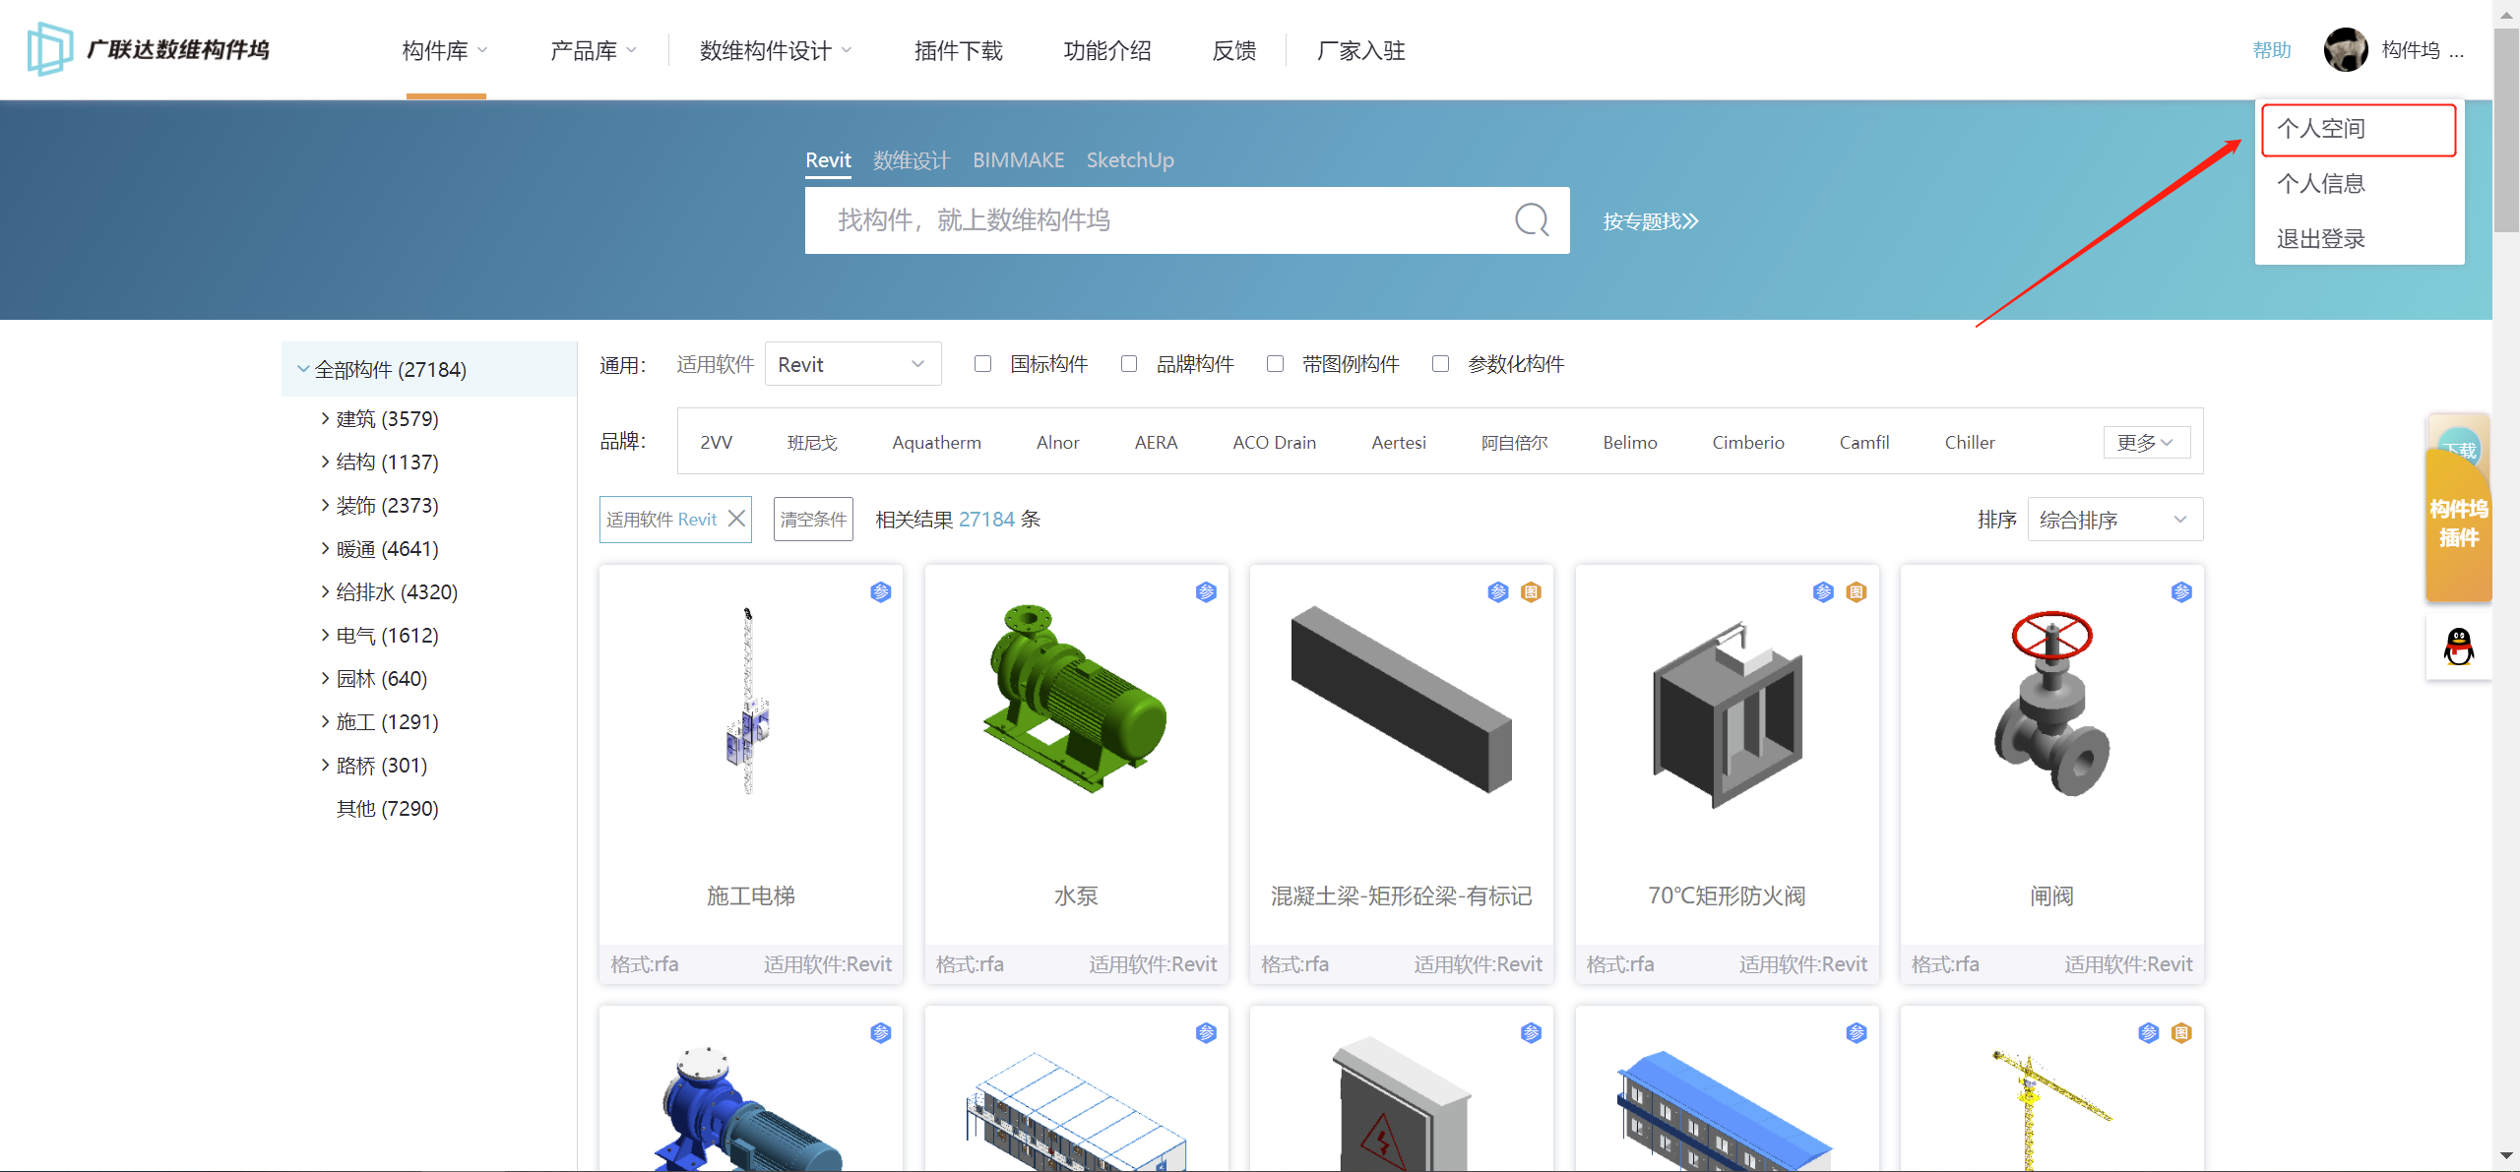Remove the 适用软件 Revit filter tag

(736, 519)
